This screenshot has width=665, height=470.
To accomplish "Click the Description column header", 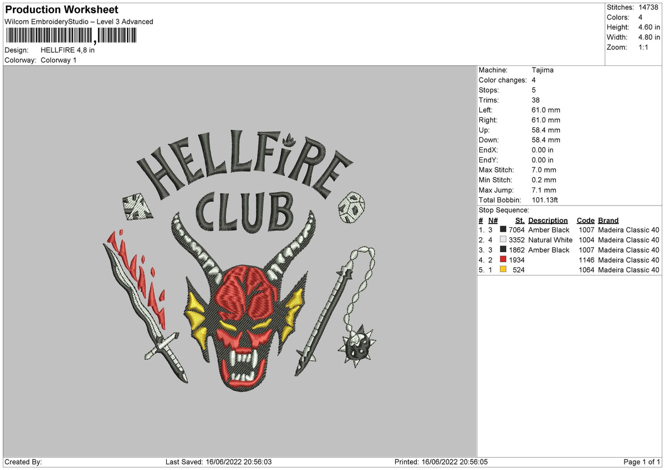I will 548,220.
